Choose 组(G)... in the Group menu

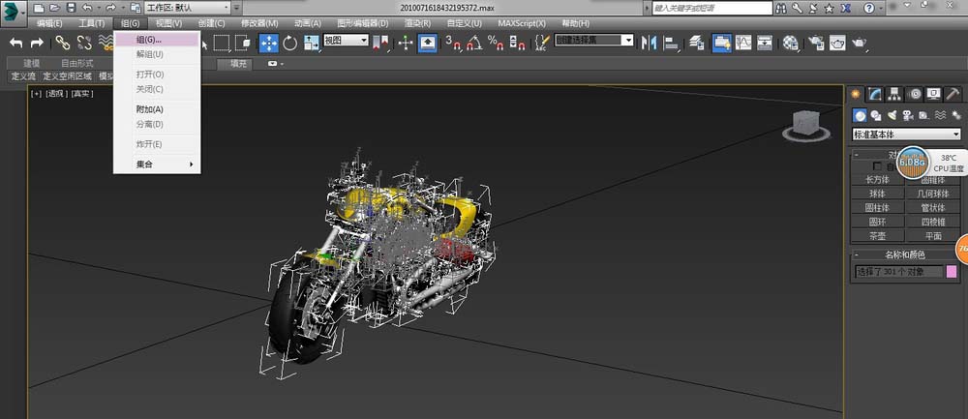[x=149, y=41]
